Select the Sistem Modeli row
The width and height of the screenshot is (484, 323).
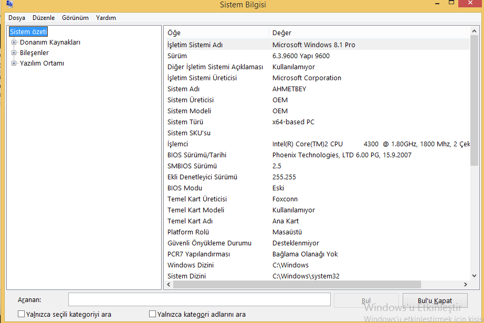[317, 111]
